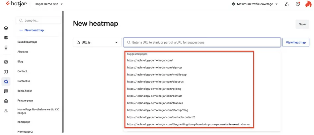Open the Feedback speech bubble icon
The image size is (314, 135).
tap(6, 91)
